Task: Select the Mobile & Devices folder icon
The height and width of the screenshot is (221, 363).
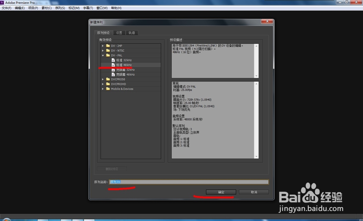Action: (108, 89)
